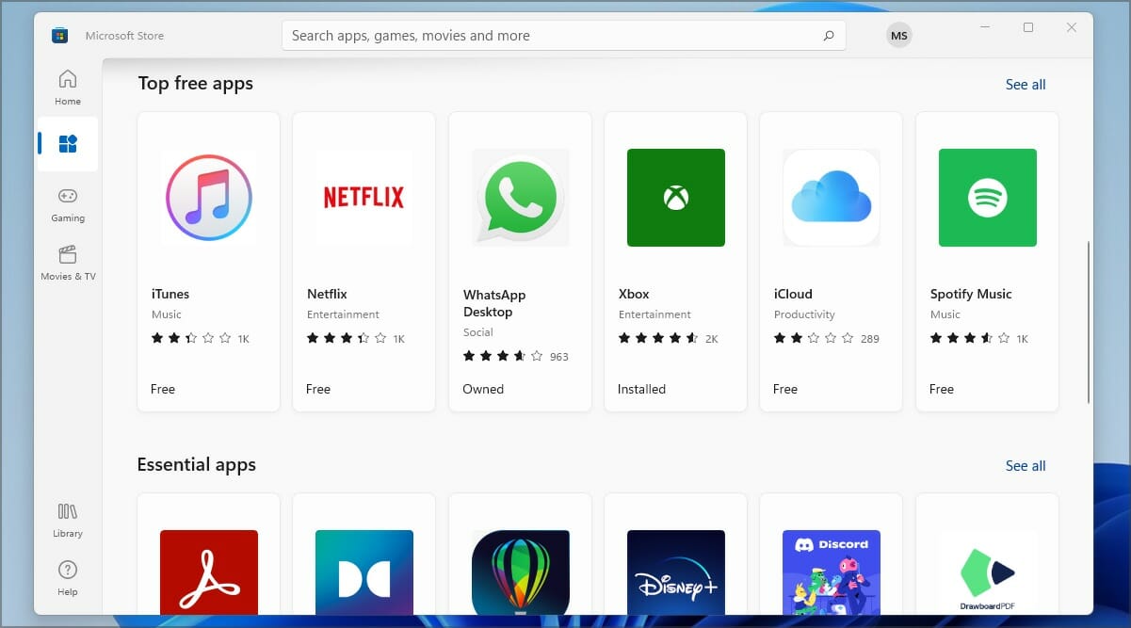Click the "Productivity" category under iCloud
This screenshot has height=628, width=1131.
pos(804,314)
